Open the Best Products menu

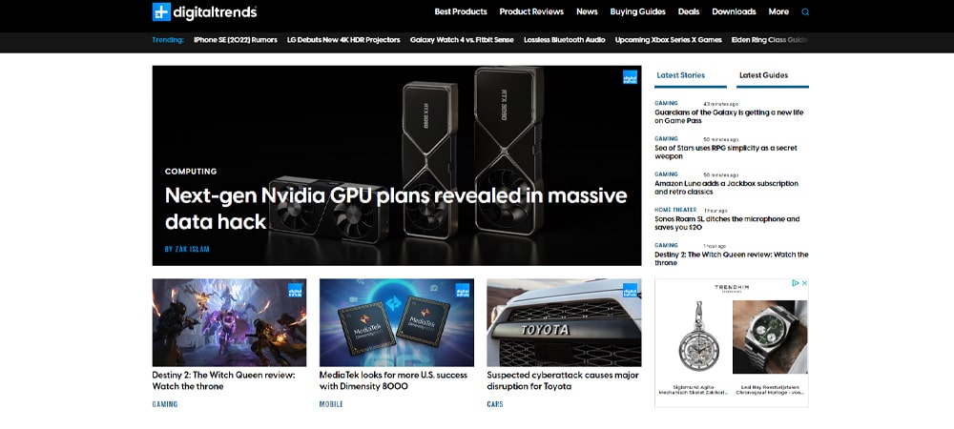pyautogui.click(x=460, y=11)
